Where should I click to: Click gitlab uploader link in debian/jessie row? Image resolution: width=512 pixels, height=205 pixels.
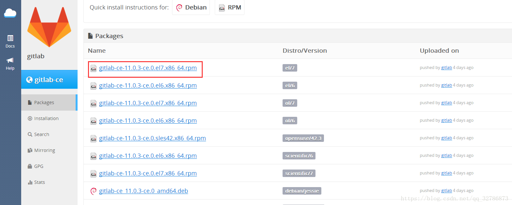point(446,191)
